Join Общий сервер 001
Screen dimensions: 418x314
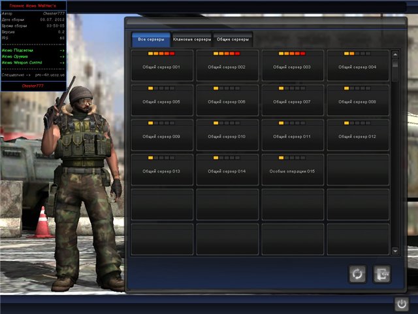point(162,65)
